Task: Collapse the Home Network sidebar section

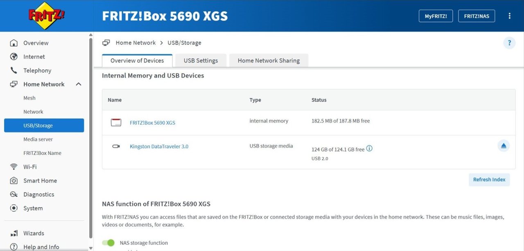Action: pos(79,84)
